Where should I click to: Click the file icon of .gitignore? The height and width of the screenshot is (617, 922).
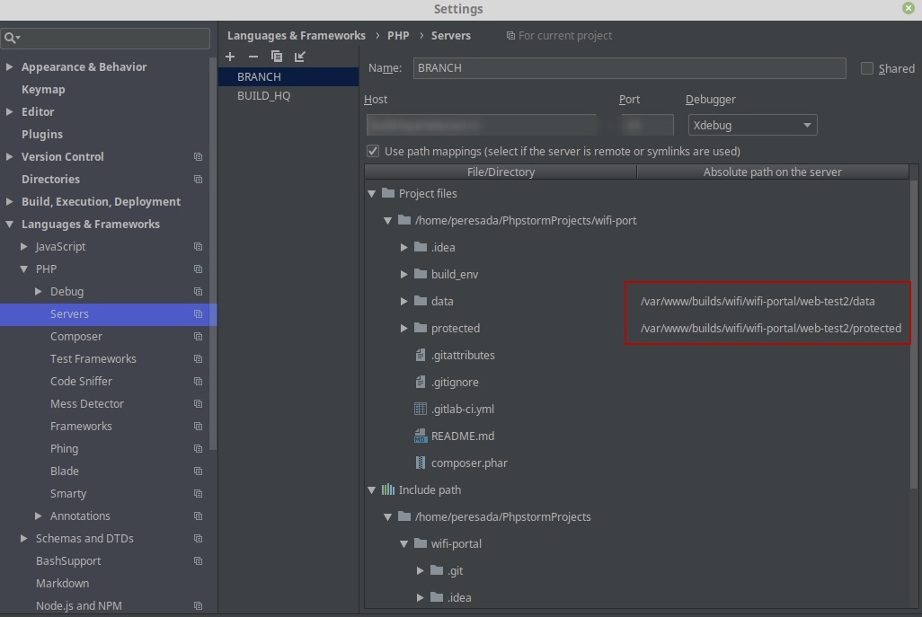(x=421, y=382)
